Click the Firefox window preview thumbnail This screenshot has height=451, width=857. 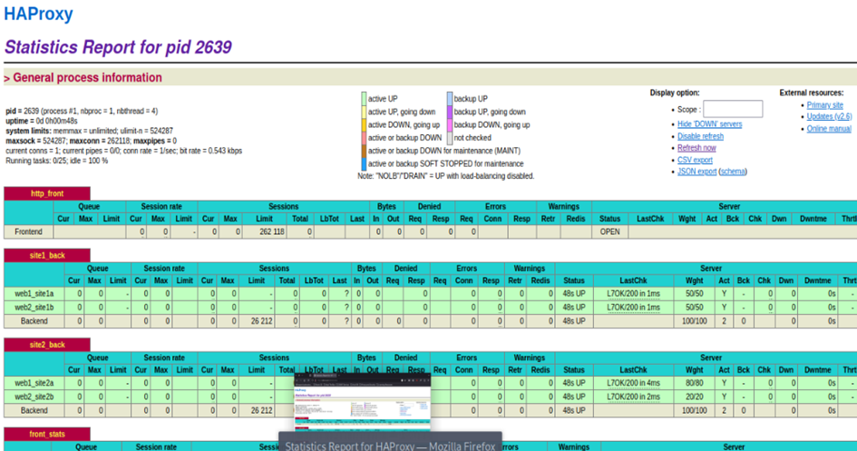click(x=363, y=402)
